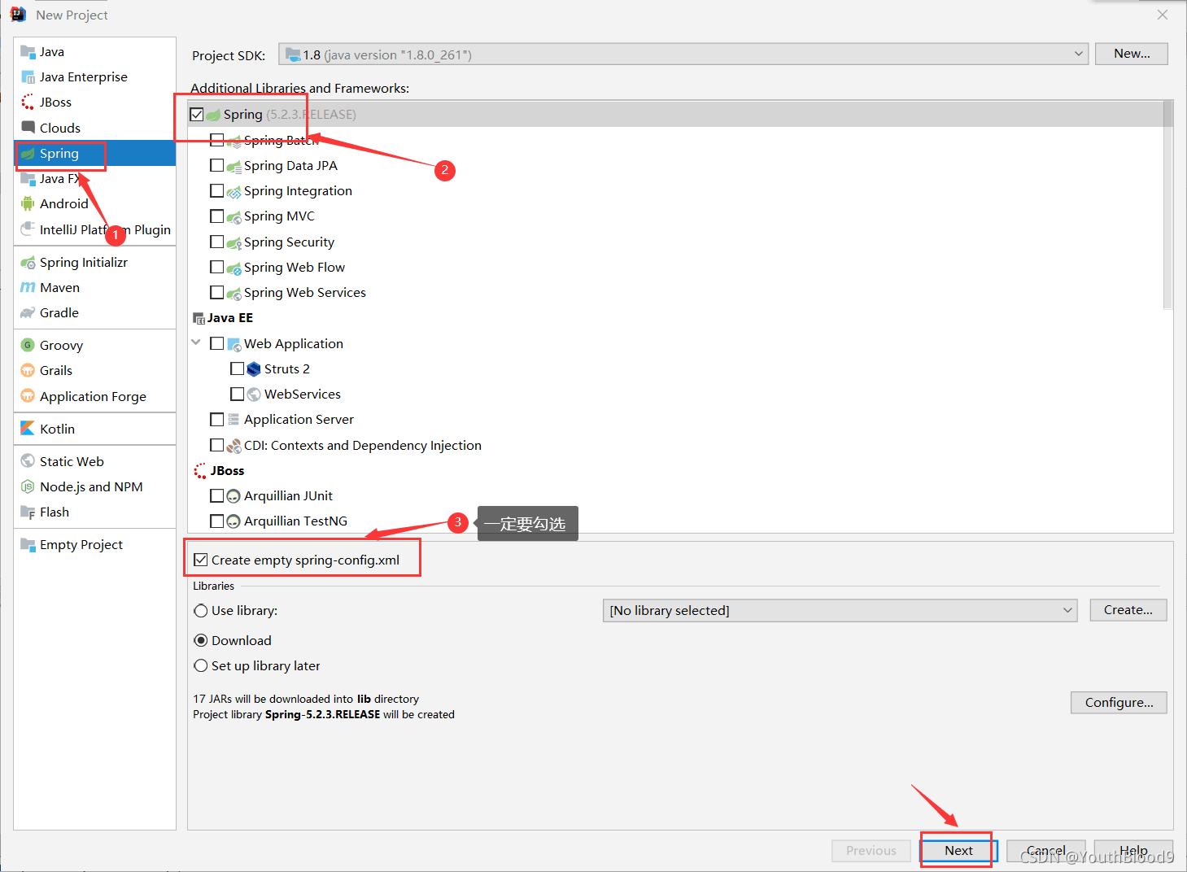Select the Maven project type
Screen dimensions: 1187x872
[94, 288]
